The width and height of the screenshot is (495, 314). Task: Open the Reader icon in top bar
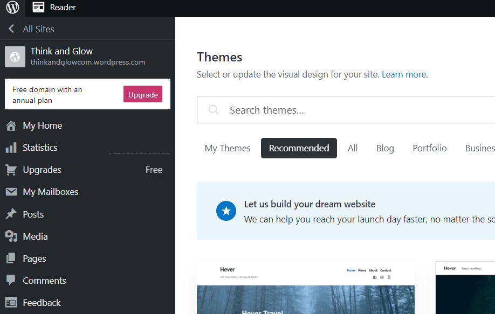(x=38, y=8)
